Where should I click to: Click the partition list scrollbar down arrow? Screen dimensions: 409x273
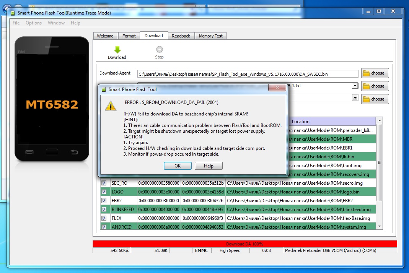pos(380,226)
